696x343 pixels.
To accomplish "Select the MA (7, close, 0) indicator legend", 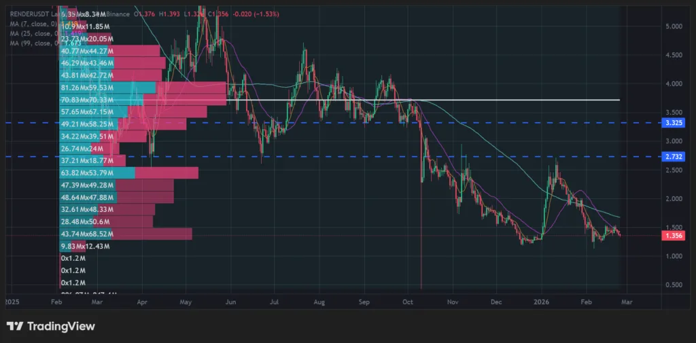I will coord(34,23).
